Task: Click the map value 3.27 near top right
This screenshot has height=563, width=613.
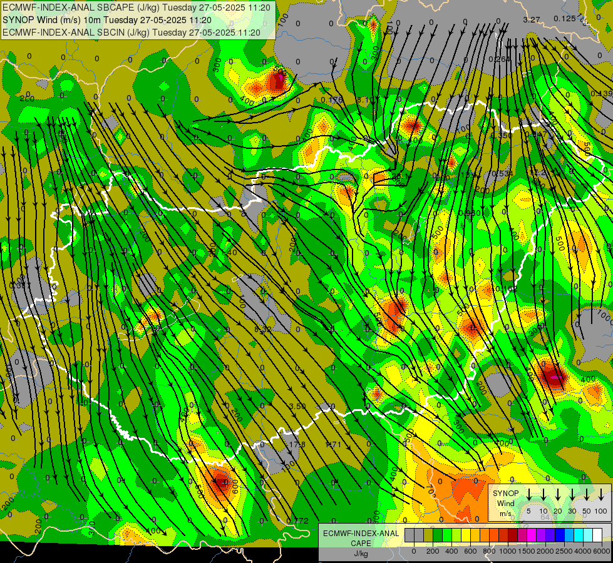Action: point(532,19)
